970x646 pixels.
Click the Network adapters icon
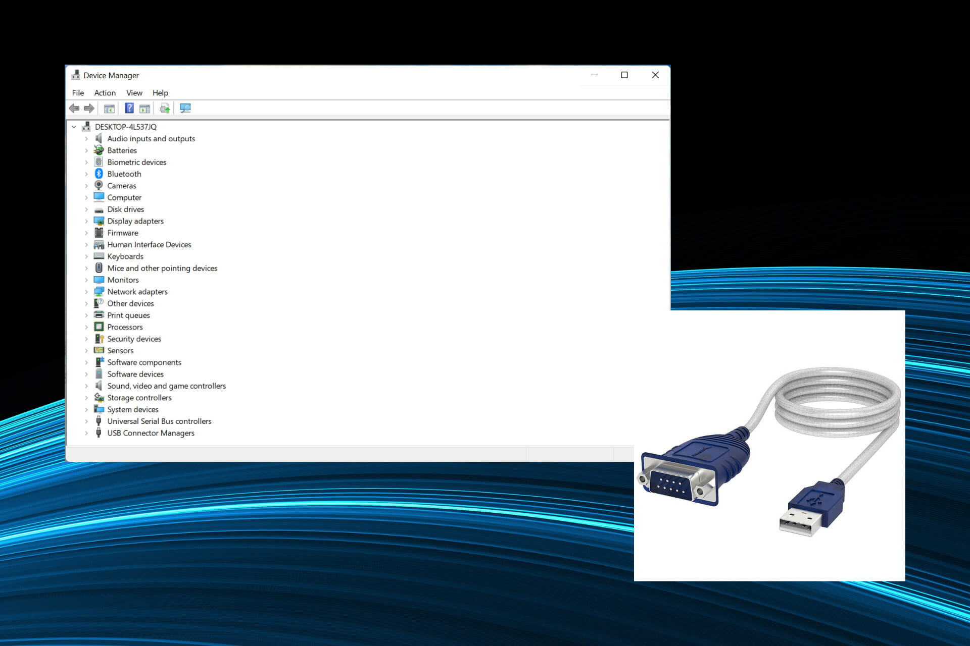pos(99,291)
